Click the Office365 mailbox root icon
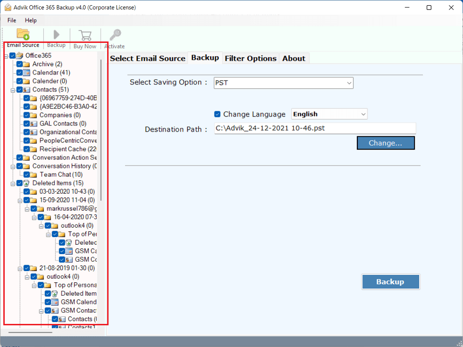The width and height of the screenshot is (463, 347). click(x=19, y=56)
